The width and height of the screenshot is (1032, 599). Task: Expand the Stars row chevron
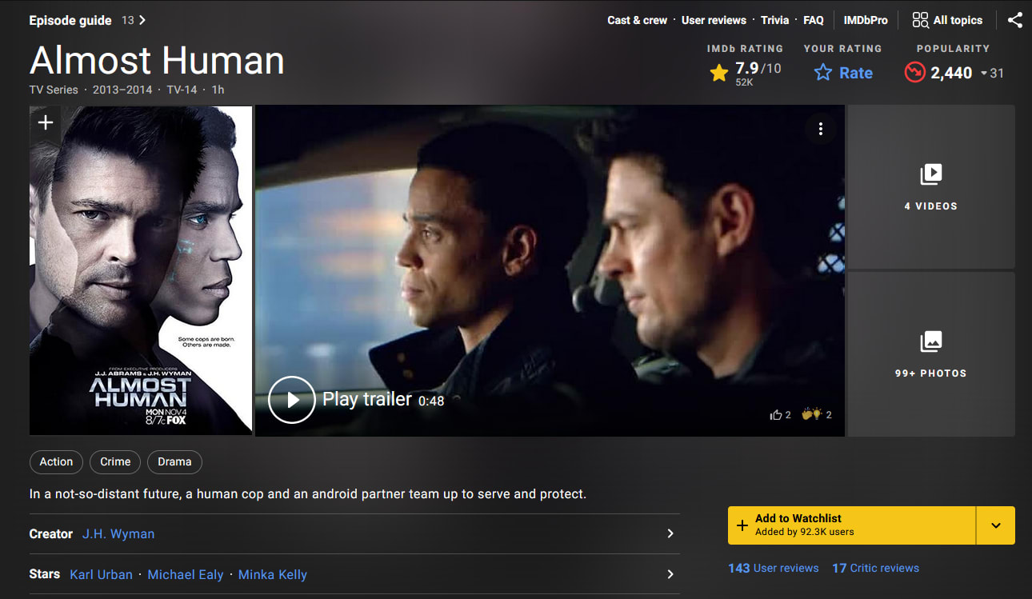[670, 574]
